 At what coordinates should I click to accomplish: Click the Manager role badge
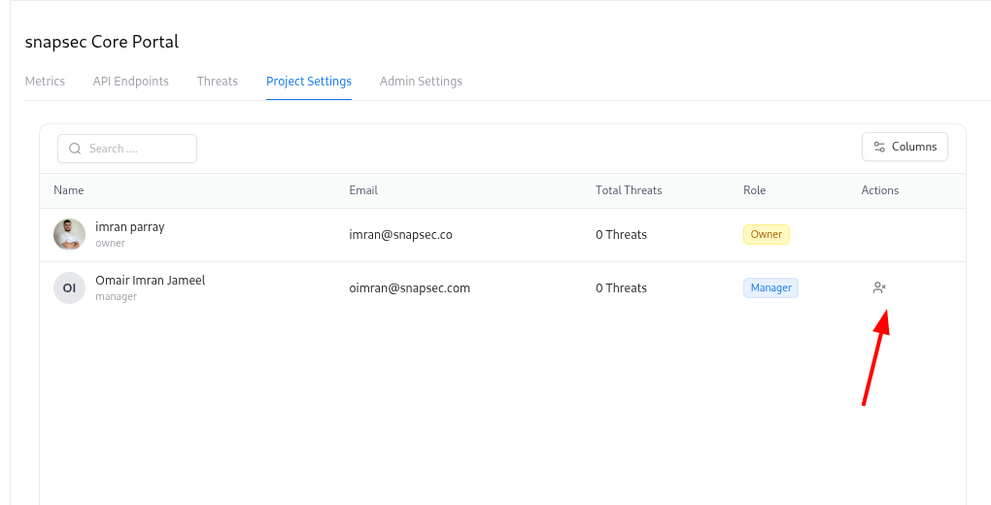[x=771, y=287]
